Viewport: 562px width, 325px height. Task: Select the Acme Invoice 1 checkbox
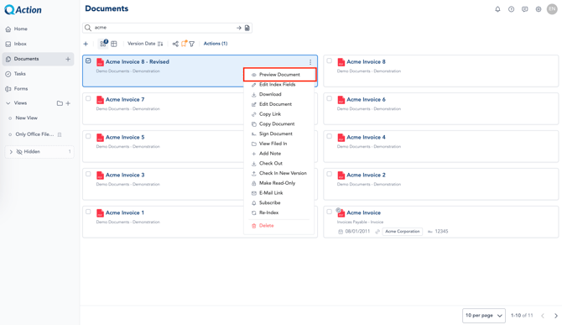[x=88, y=212]
